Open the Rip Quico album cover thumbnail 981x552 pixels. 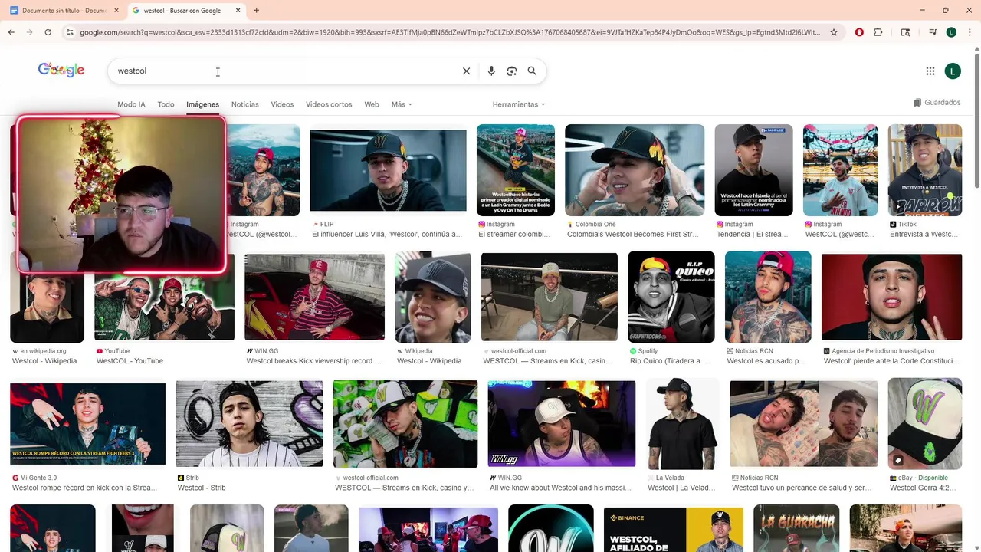[x=671, y=297]
